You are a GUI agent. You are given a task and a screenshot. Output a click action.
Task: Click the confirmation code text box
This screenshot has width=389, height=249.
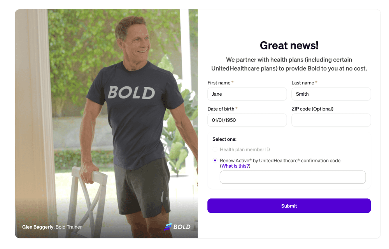click(293, 177)
